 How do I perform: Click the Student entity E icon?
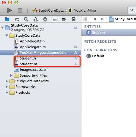click(89, 33)
